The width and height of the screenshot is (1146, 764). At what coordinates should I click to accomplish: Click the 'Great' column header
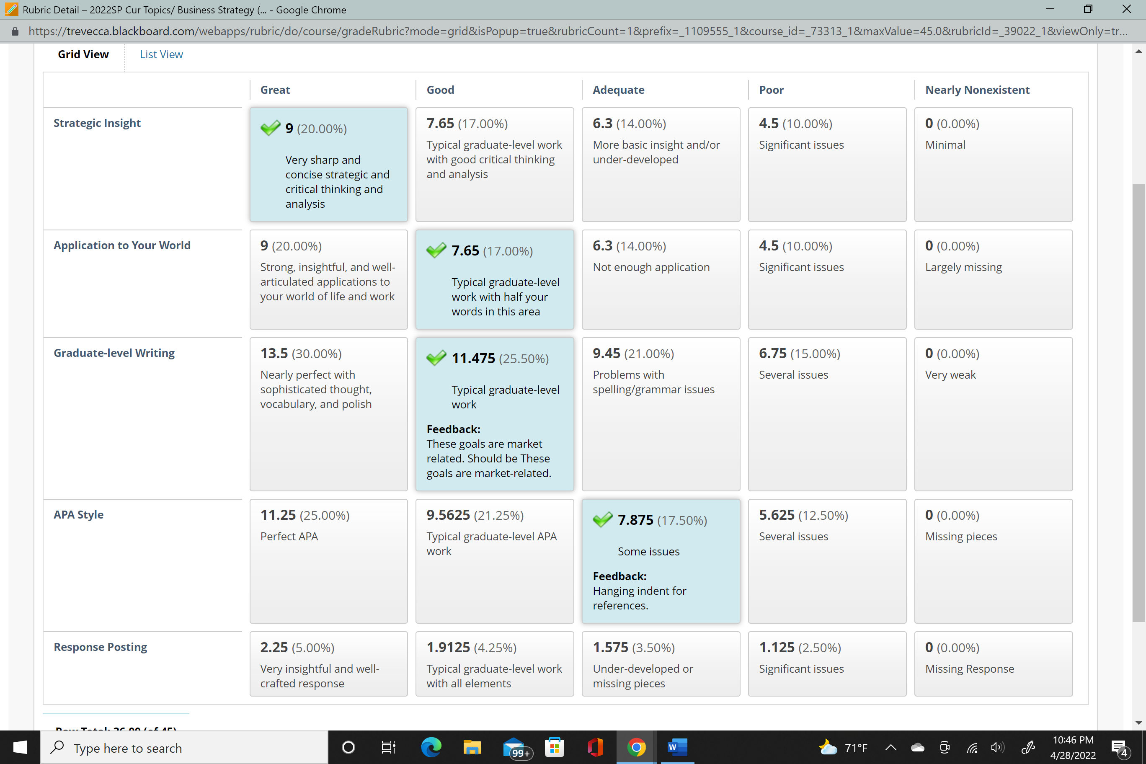[x=275, y=90]
